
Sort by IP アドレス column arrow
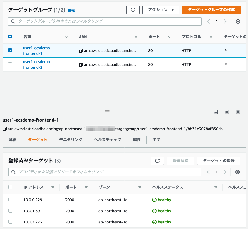click(53, 187)
